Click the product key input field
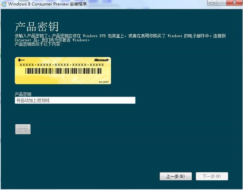The image size is (243, 190). click(x=75, y=100)
